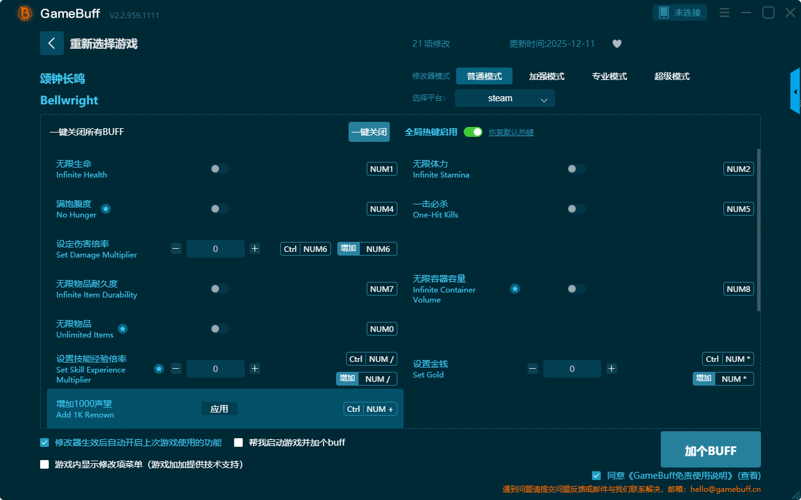Click the Set Skill Experience Multiplier input field

(x=215, y=369)
